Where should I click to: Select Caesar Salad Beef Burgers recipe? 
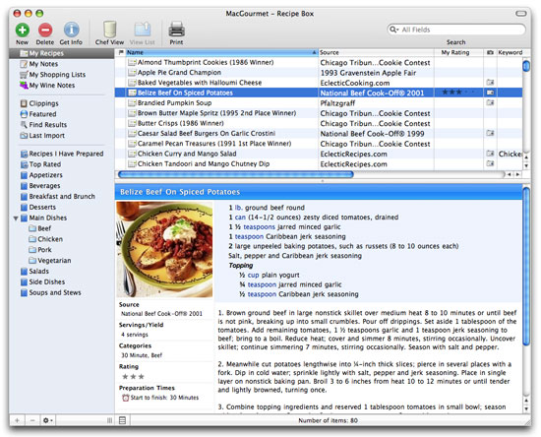(319, 134)
